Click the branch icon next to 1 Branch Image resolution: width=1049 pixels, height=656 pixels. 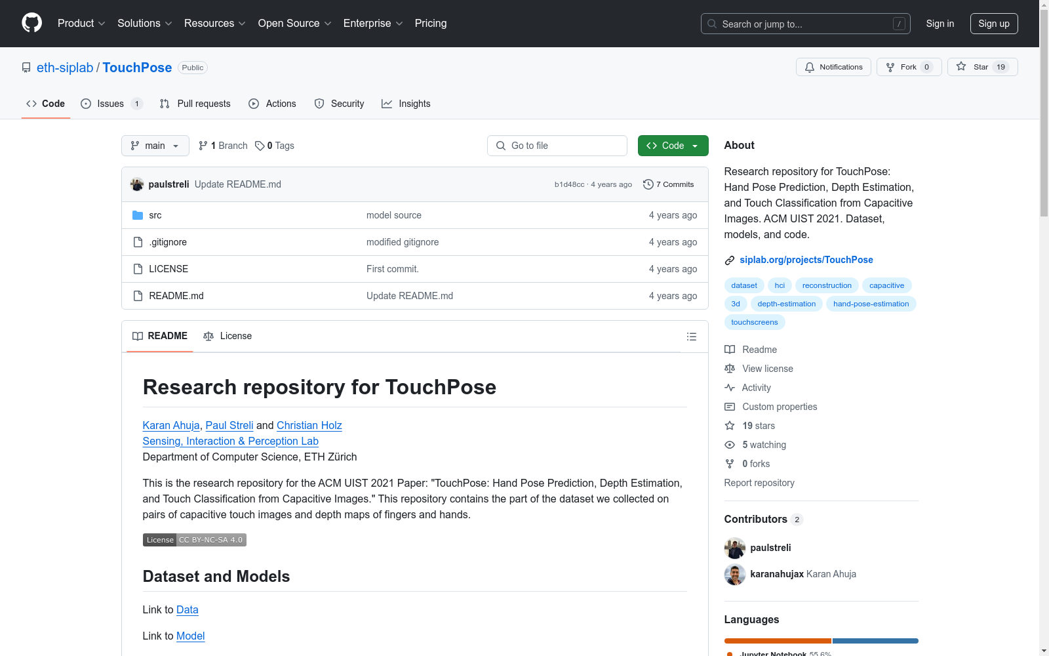coord(203,146)
